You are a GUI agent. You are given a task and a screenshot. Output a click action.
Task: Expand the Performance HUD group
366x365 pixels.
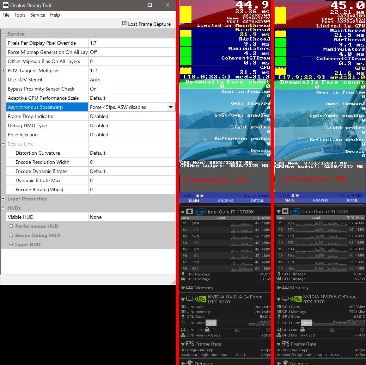pos(11,226)
